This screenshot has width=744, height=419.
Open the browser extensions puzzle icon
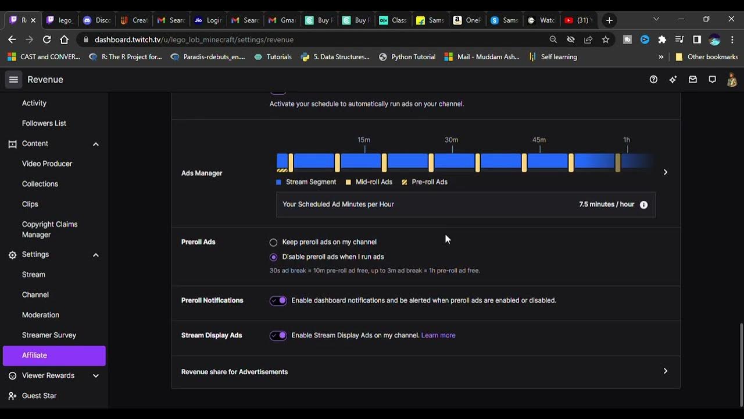point(662,40)
